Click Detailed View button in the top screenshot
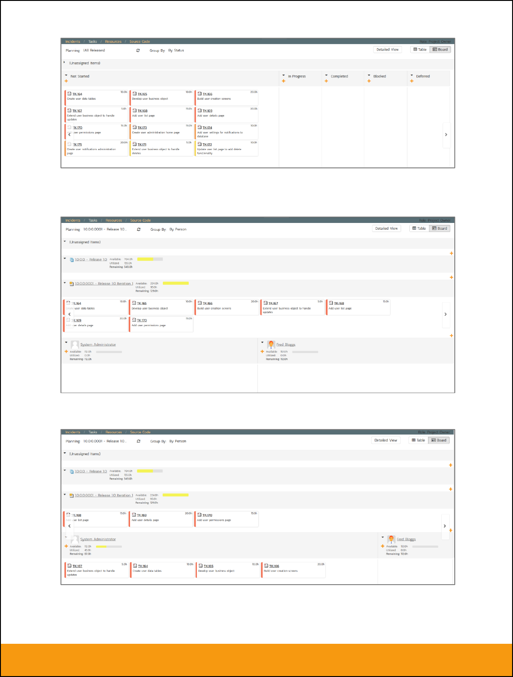513x677 pixels. click(387, 50)
